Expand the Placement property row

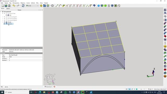click(1, 50)
